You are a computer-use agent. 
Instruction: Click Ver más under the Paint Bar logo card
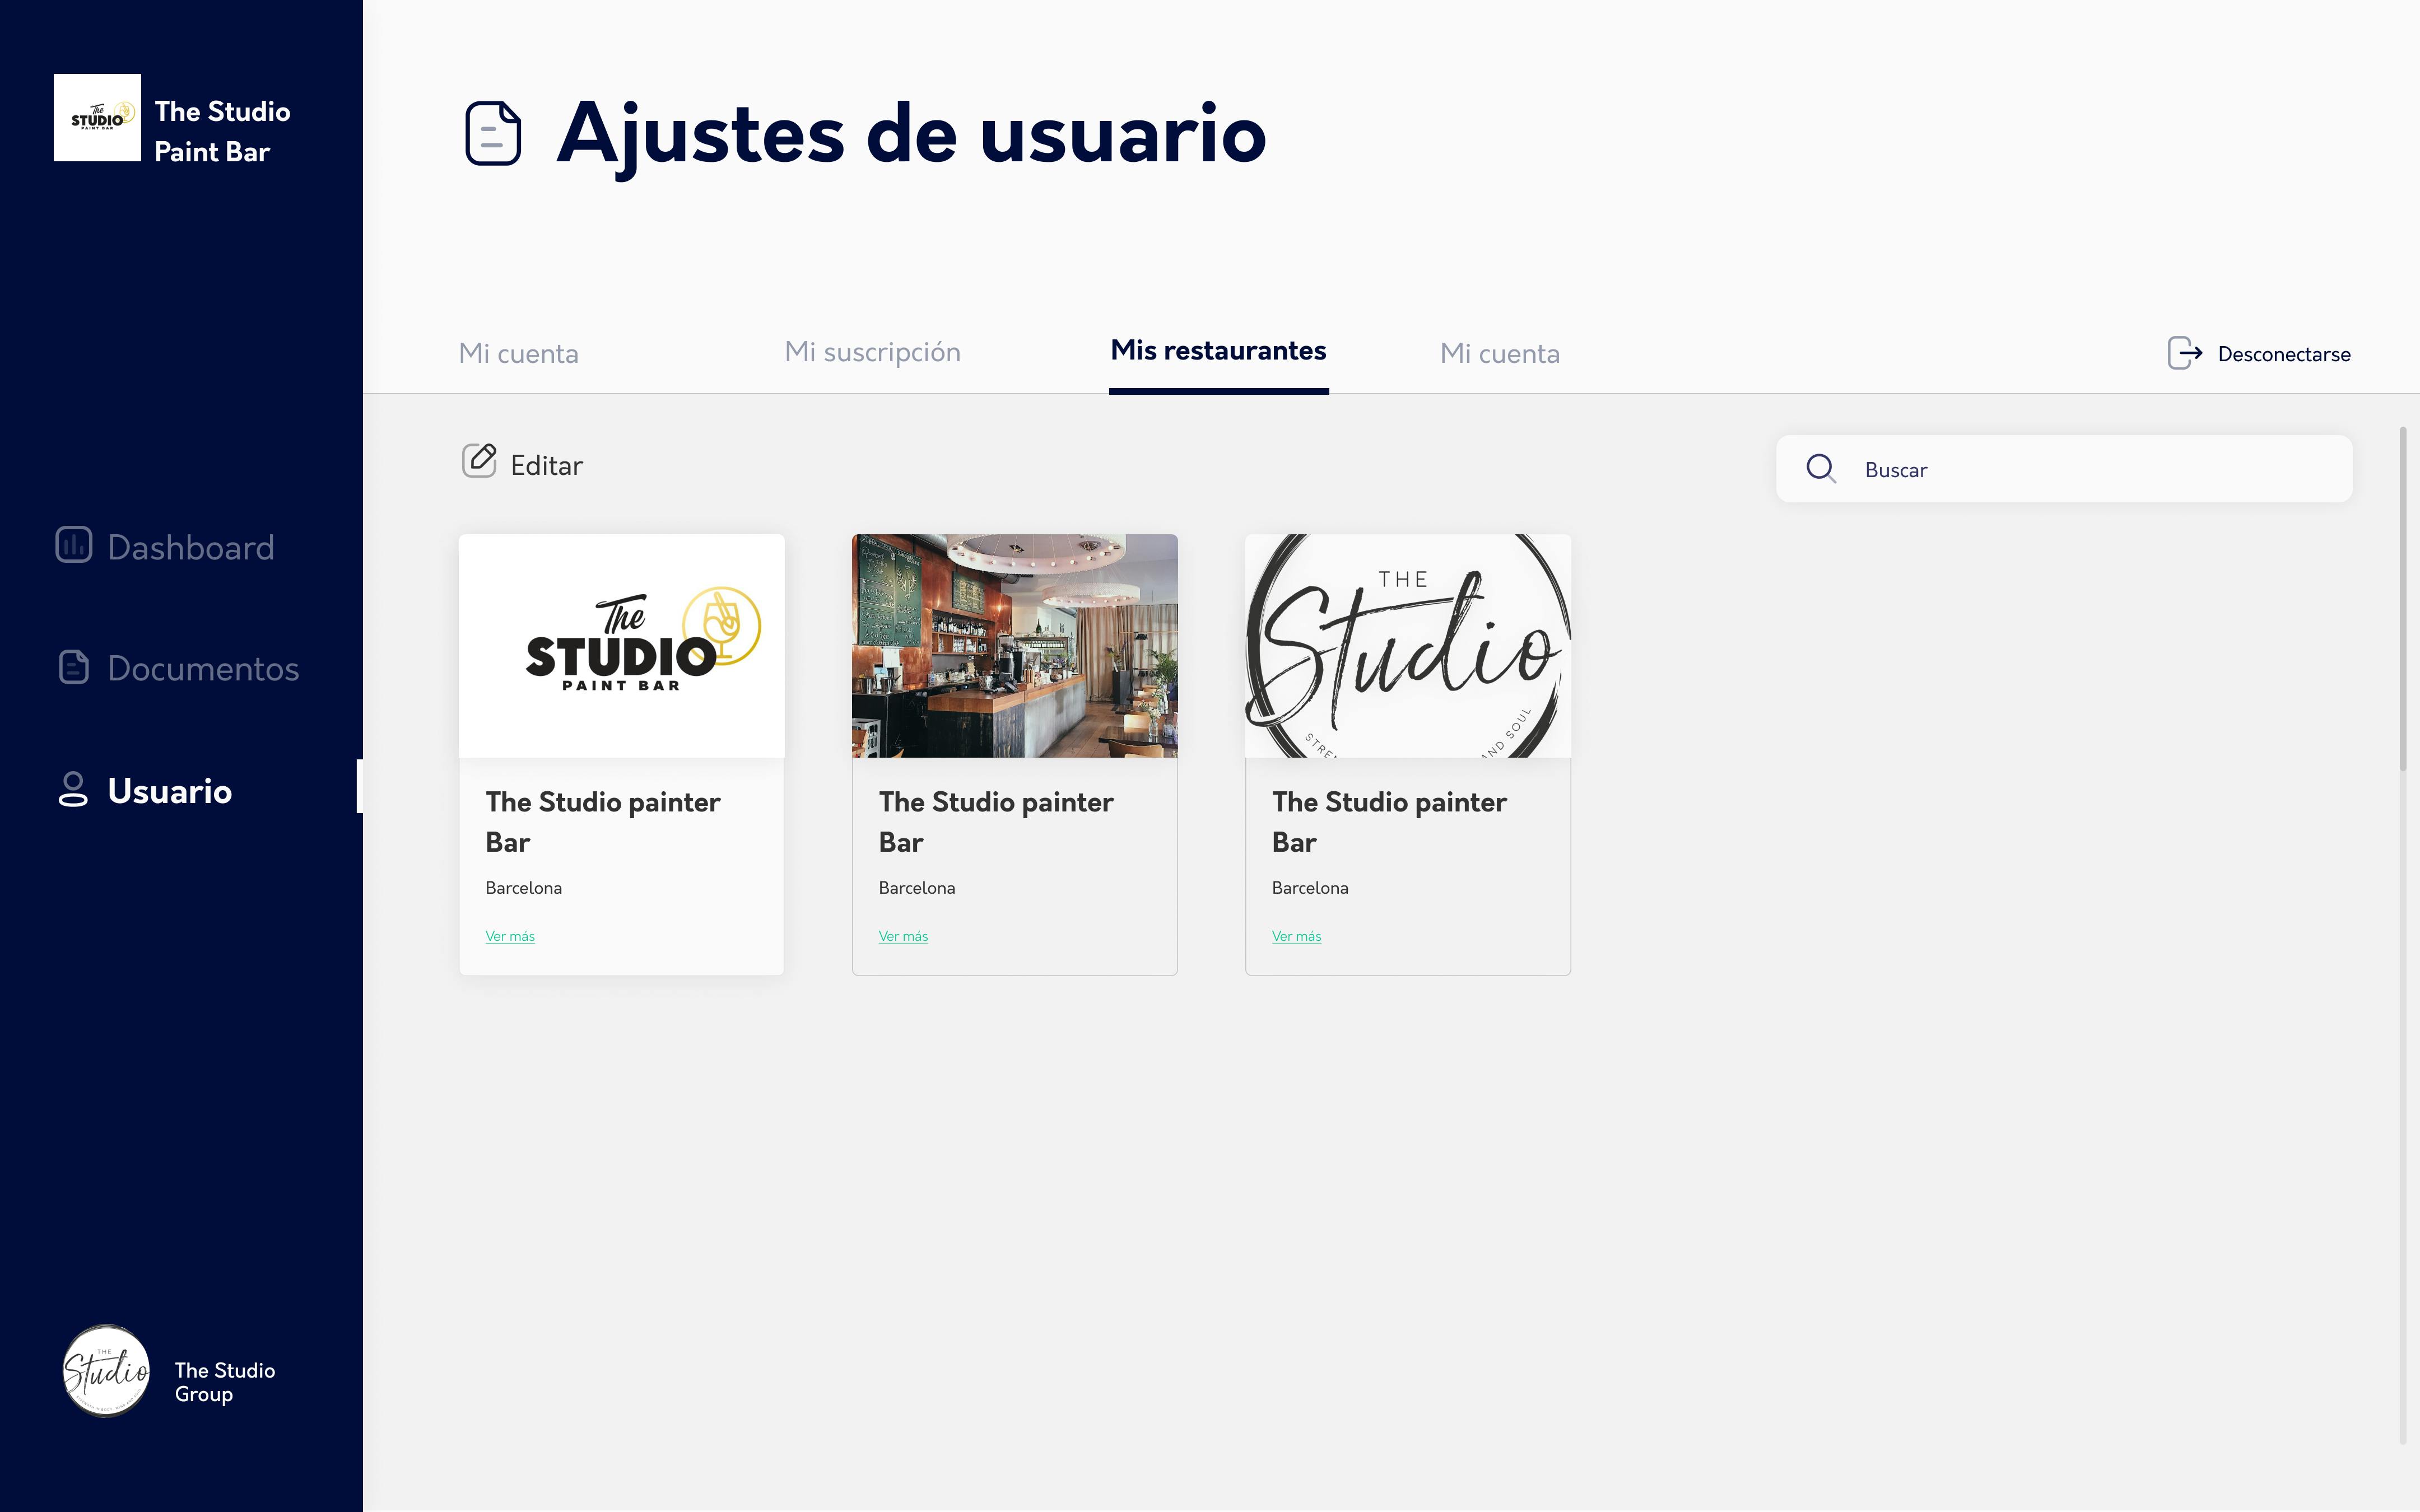510,936
